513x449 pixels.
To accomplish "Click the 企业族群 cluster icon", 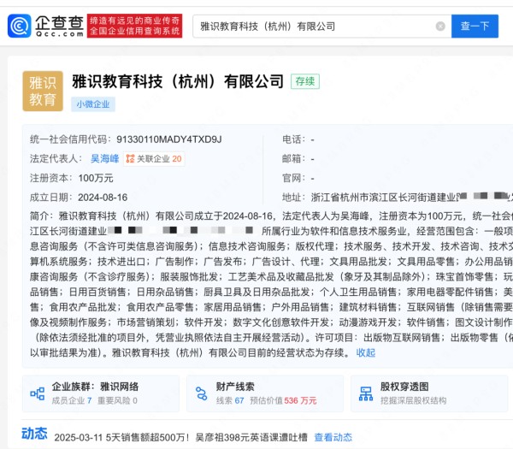I will click(x=38, y=393).
